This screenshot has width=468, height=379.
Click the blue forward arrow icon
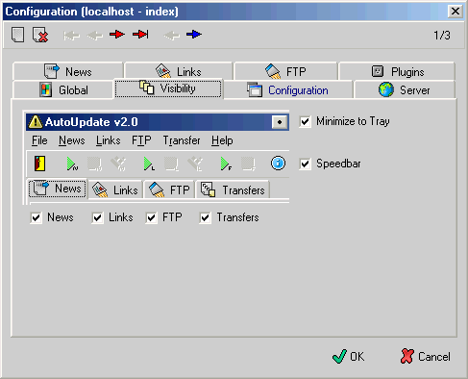pyautogui.click(x=194, y=34)
